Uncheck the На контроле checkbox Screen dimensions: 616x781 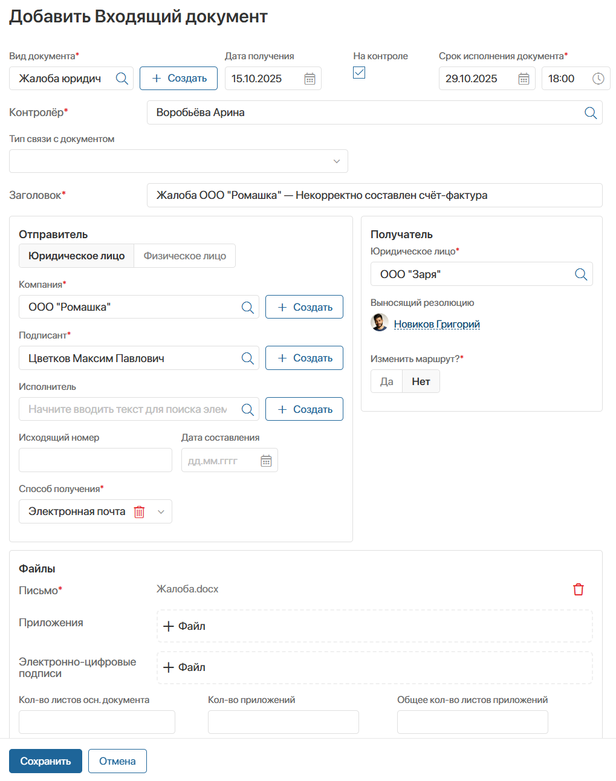[359, 73]
